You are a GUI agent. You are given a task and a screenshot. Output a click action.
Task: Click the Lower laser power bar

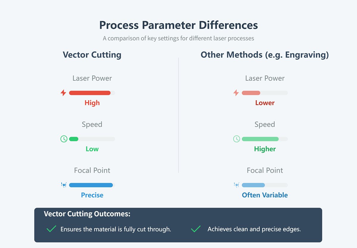(x=251, y=93)
